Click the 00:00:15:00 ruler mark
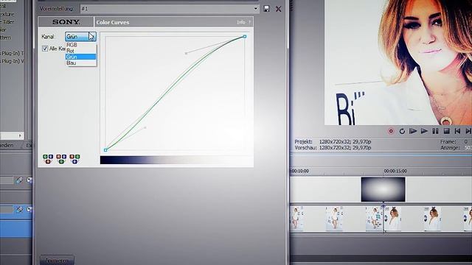Screen dimensions: 472x265 395,171
